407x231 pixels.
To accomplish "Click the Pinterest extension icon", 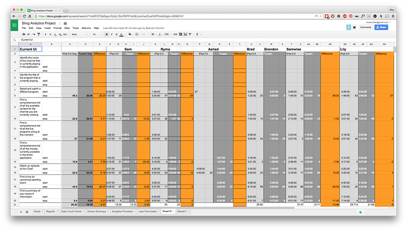I will tap(350, 16).
